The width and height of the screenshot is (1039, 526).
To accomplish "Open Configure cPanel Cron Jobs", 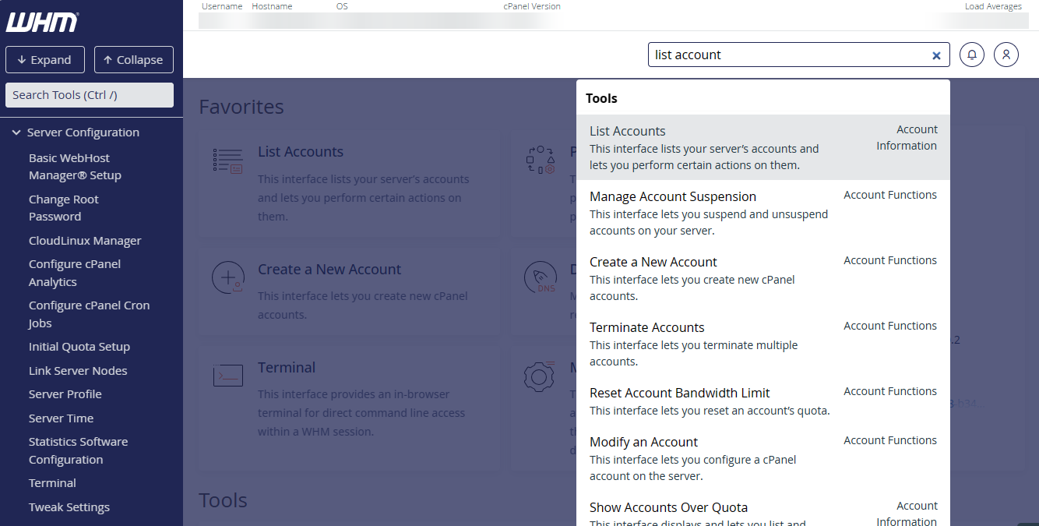I will pos(89,314).
